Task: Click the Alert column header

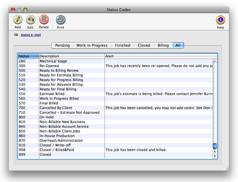Action: click(161, 56)
